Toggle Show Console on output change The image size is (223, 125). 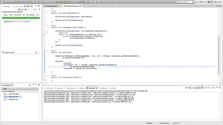pyautogui.click(x=202, y=88)
